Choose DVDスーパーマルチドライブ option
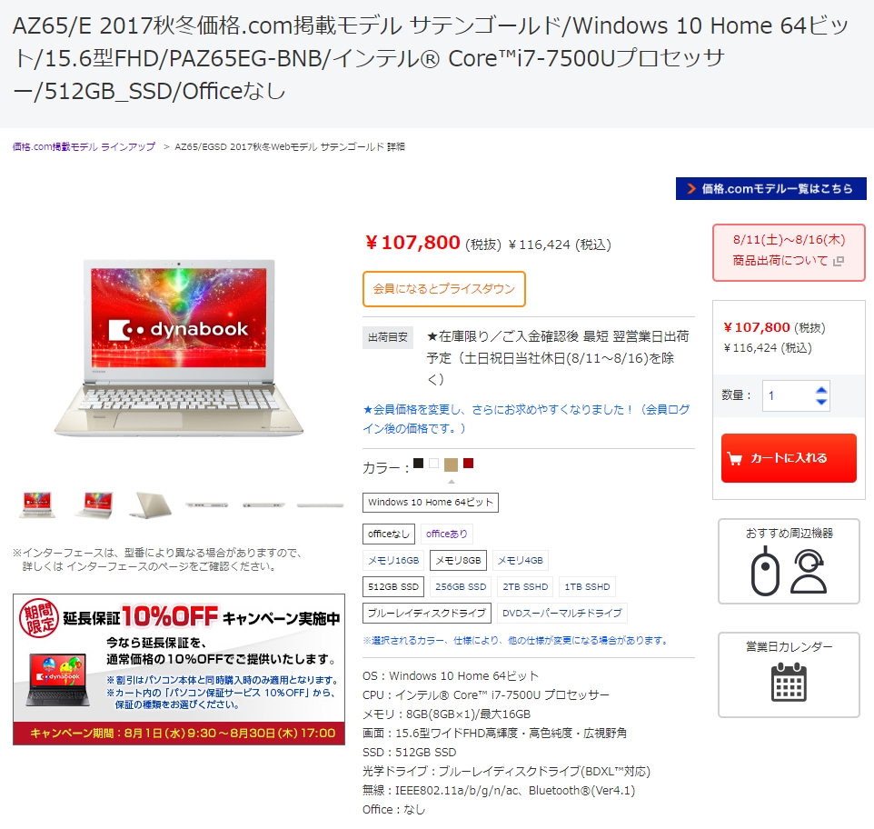Image resolution: width=874 pixels, height=829 pixels. 561,613
